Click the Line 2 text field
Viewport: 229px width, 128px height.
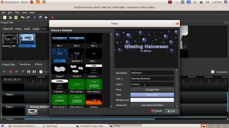[152, 84]
